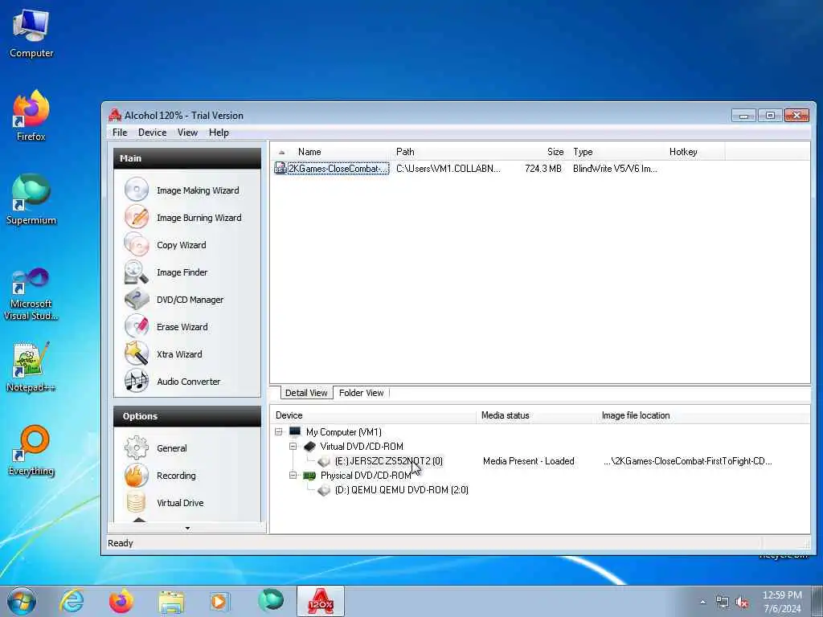
Task: Open Everything search desktop shortcut
Action: (x=31, y=450)
